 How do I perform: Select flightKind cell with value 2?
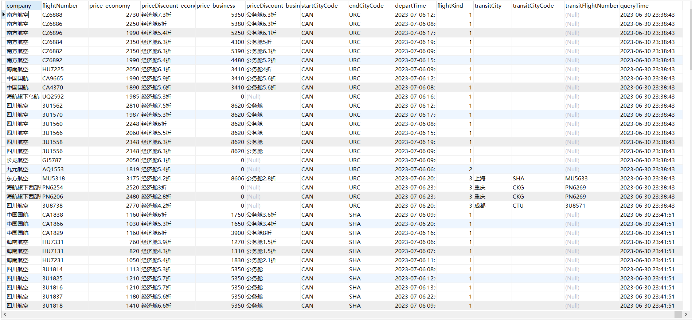tap(454, 169)
